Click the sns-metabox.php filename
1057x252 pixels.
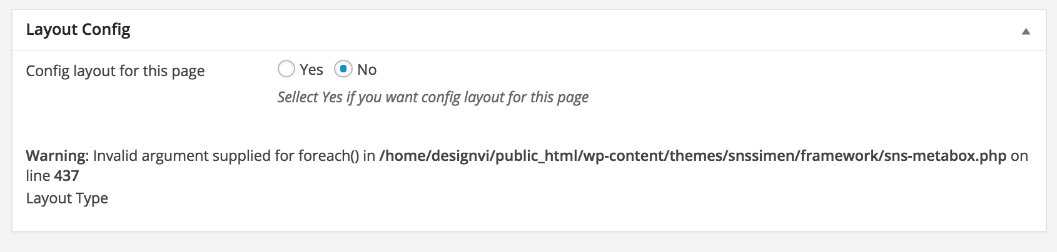[945, 156]
